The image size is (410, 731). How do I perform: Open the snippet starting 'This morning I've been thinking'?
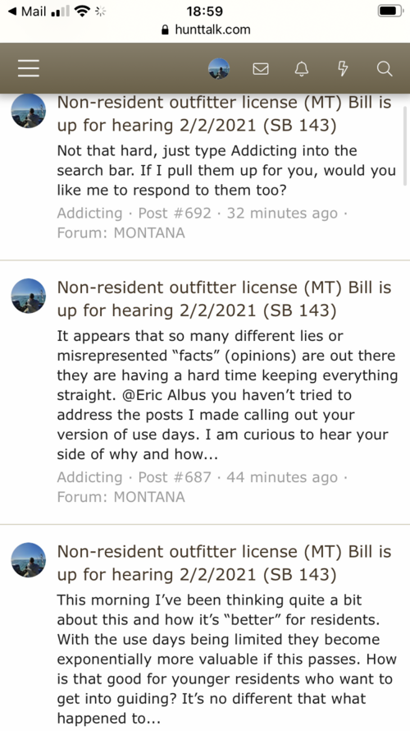click(x=226, y=659)
